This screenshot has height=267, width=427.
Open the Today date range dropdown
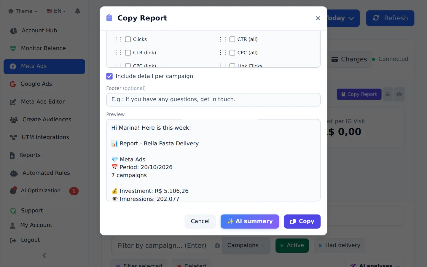click(x=343, y=18)
